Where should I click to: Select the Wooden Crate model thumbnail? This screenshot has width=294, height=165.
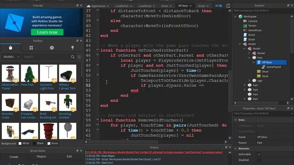point(11,103)
